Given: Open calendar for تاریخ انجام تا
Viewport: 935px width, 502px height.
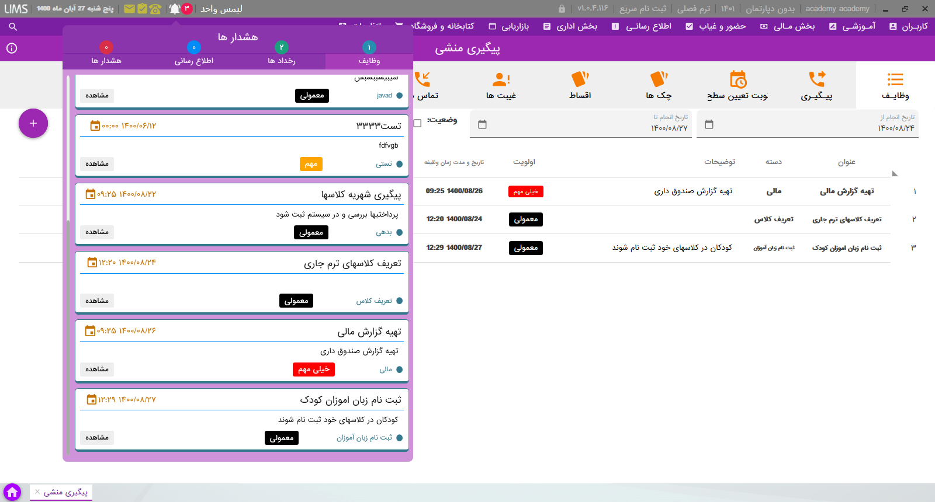Looking at the screenshot, I should (482, 124).
